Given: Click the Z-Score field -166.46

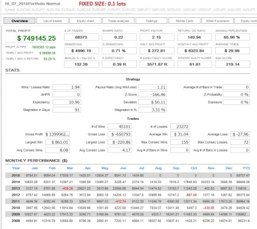Looking at the screenshot, I should 152,94.
